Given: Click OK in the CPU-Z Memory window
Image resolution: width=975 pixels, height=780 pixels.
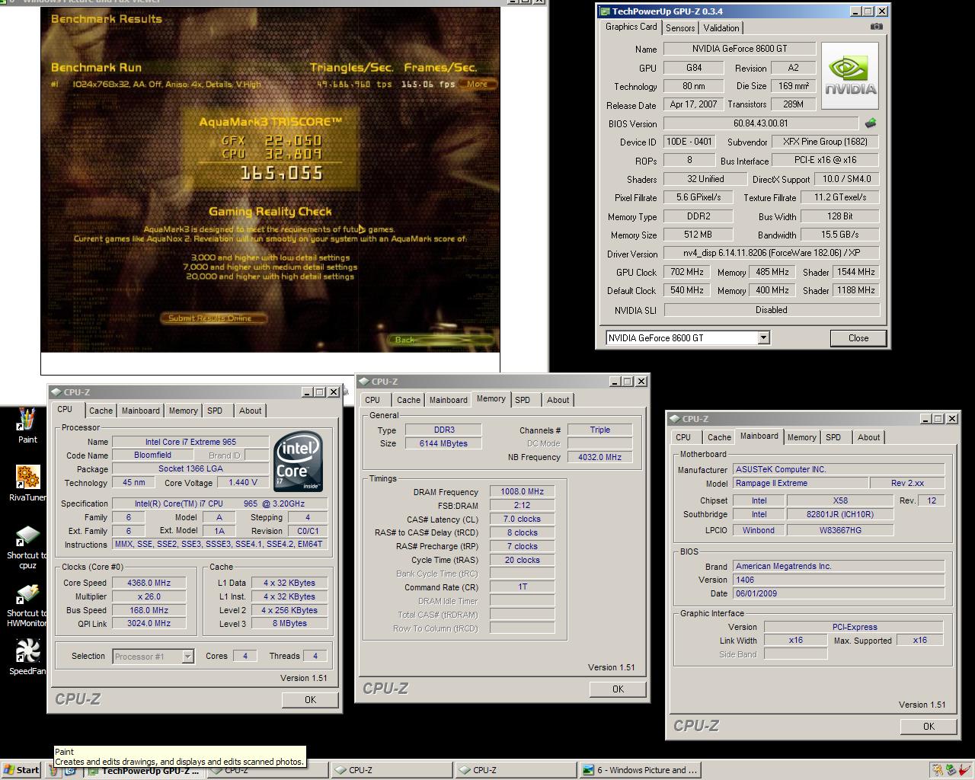Looking at the screenshot, I should (x=618, y=689).
